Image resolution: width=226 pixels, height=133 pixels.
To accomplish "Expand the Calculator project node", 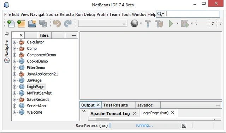I will click(14, 42).
